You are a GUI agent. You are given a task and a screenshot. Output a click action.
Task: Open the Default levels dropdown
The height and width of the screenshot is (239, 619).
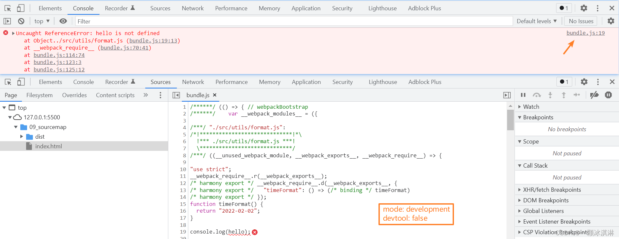pyautogui.click(x=537, y=21)
